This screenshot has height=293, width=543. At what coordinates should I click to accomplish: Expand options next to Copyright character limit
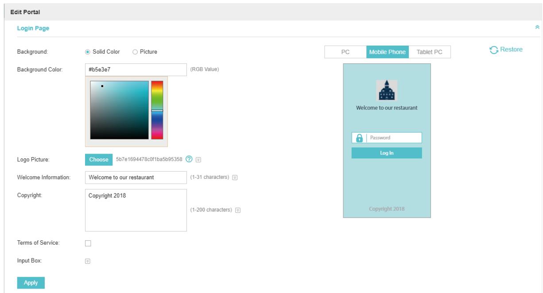[x=238, y=210]
